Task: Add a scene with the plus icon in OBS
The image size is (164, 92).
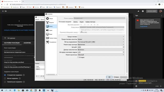Action: [37, 76]
